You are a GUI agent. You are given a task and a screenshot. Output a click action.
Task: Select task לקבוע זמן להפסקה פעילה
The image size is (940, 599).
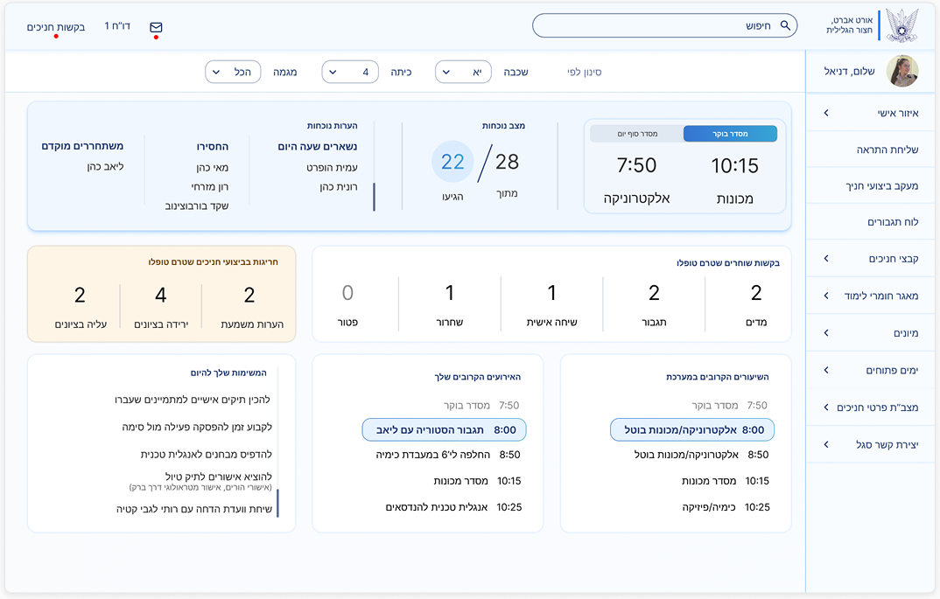click(197, 427)
